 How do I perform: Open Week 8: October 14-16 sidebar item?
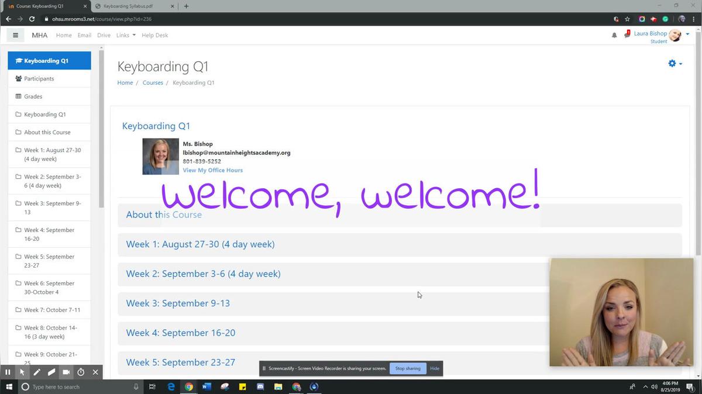pos(49,332)
